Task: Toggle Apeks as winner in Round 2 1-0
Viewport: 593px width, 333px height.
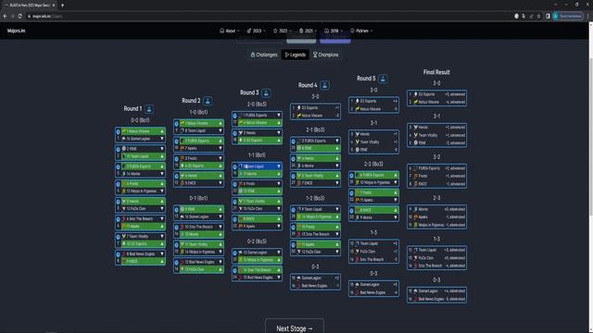Action: pyautogui.click(x=202, y=148)
